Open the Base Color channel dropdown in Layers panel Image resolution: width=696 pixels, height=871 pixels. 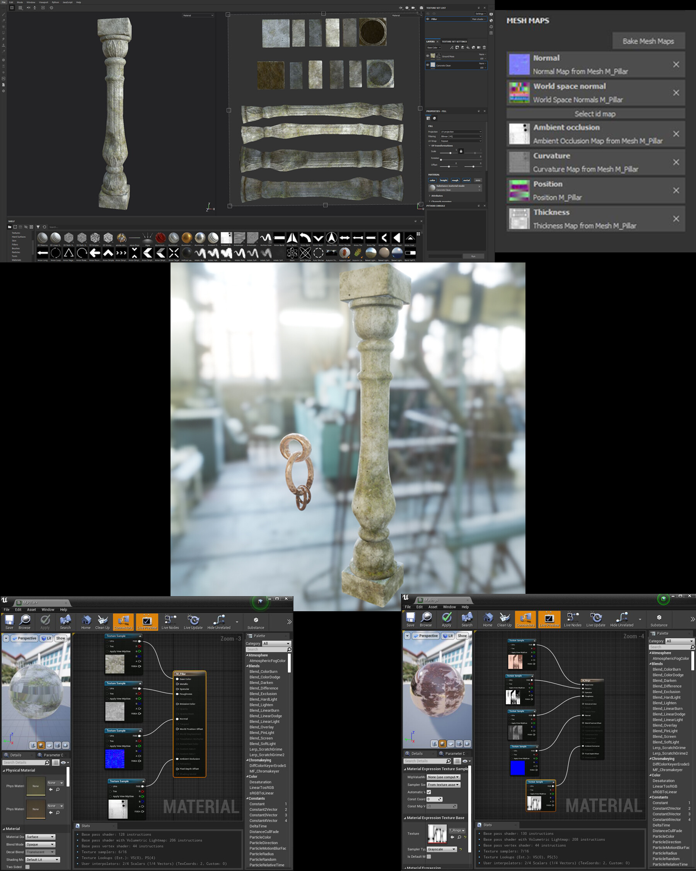click(434, 48)
